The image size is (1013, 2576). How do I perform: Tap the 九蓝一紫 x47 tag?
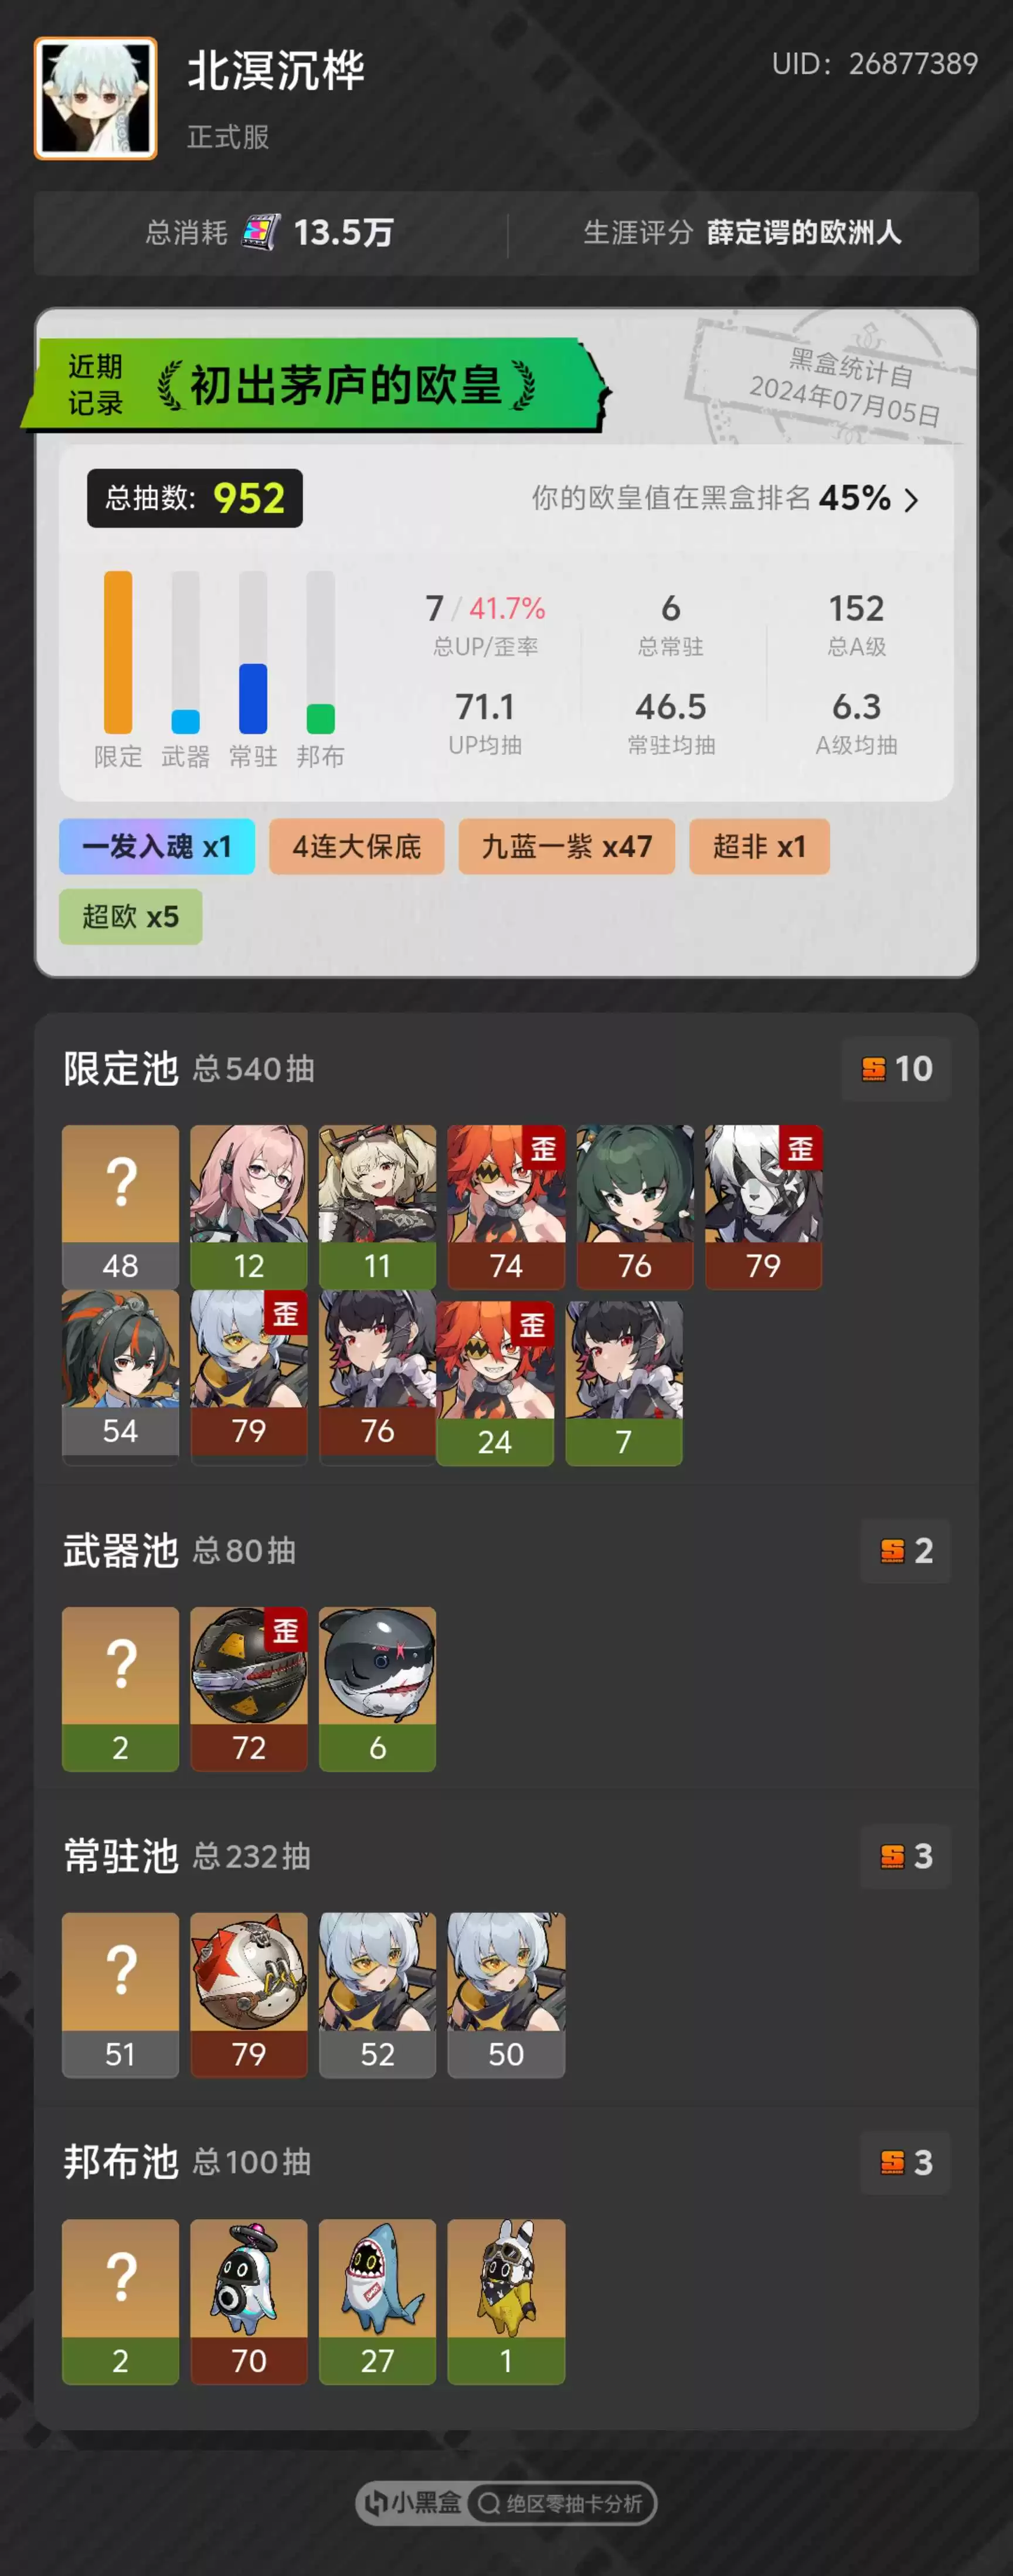click(x=567, y=846)
